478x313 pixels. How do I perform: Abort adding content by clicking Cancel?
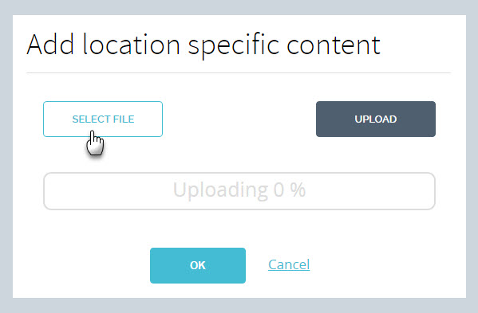289,264
